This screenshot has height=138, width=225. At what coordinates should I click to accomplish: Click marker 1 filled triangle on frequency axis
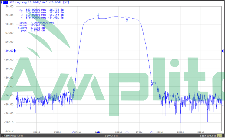(98, 132)
